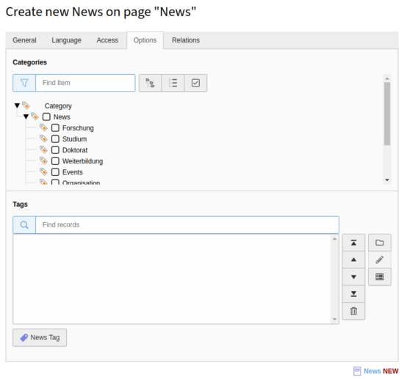The width and height of the screenshot is (404, 379).
Task: Move selected tag to top
Action: tap(354, 243)
